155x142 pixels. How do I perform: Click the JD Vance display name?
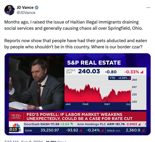25,8
